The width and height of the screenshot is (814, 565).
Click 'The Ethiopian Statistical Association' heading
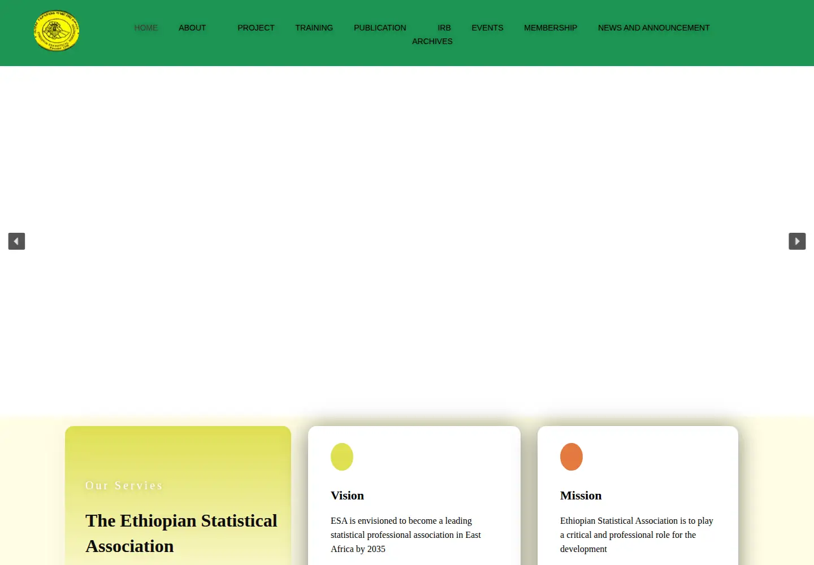click(181, 533)
